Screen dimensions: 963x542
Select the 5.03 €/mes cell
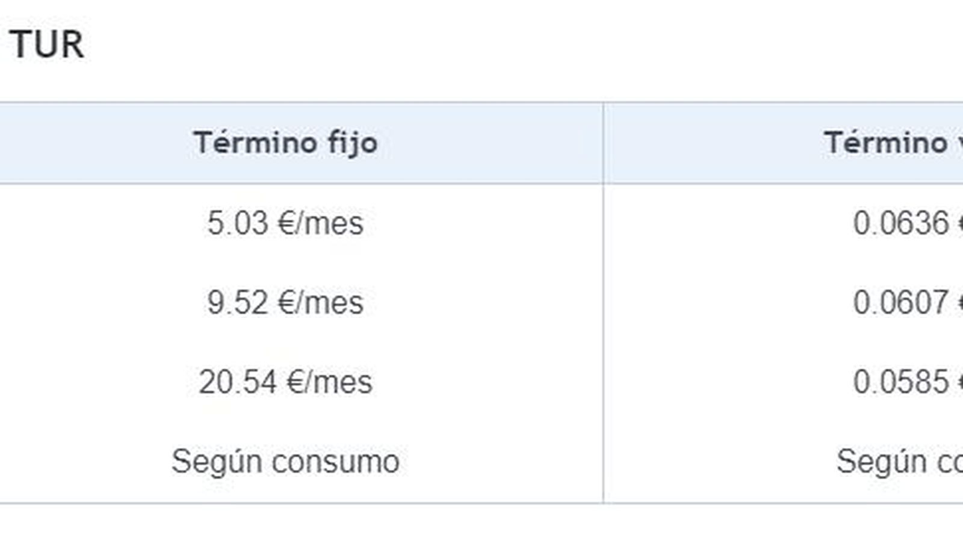pos(285,223)
